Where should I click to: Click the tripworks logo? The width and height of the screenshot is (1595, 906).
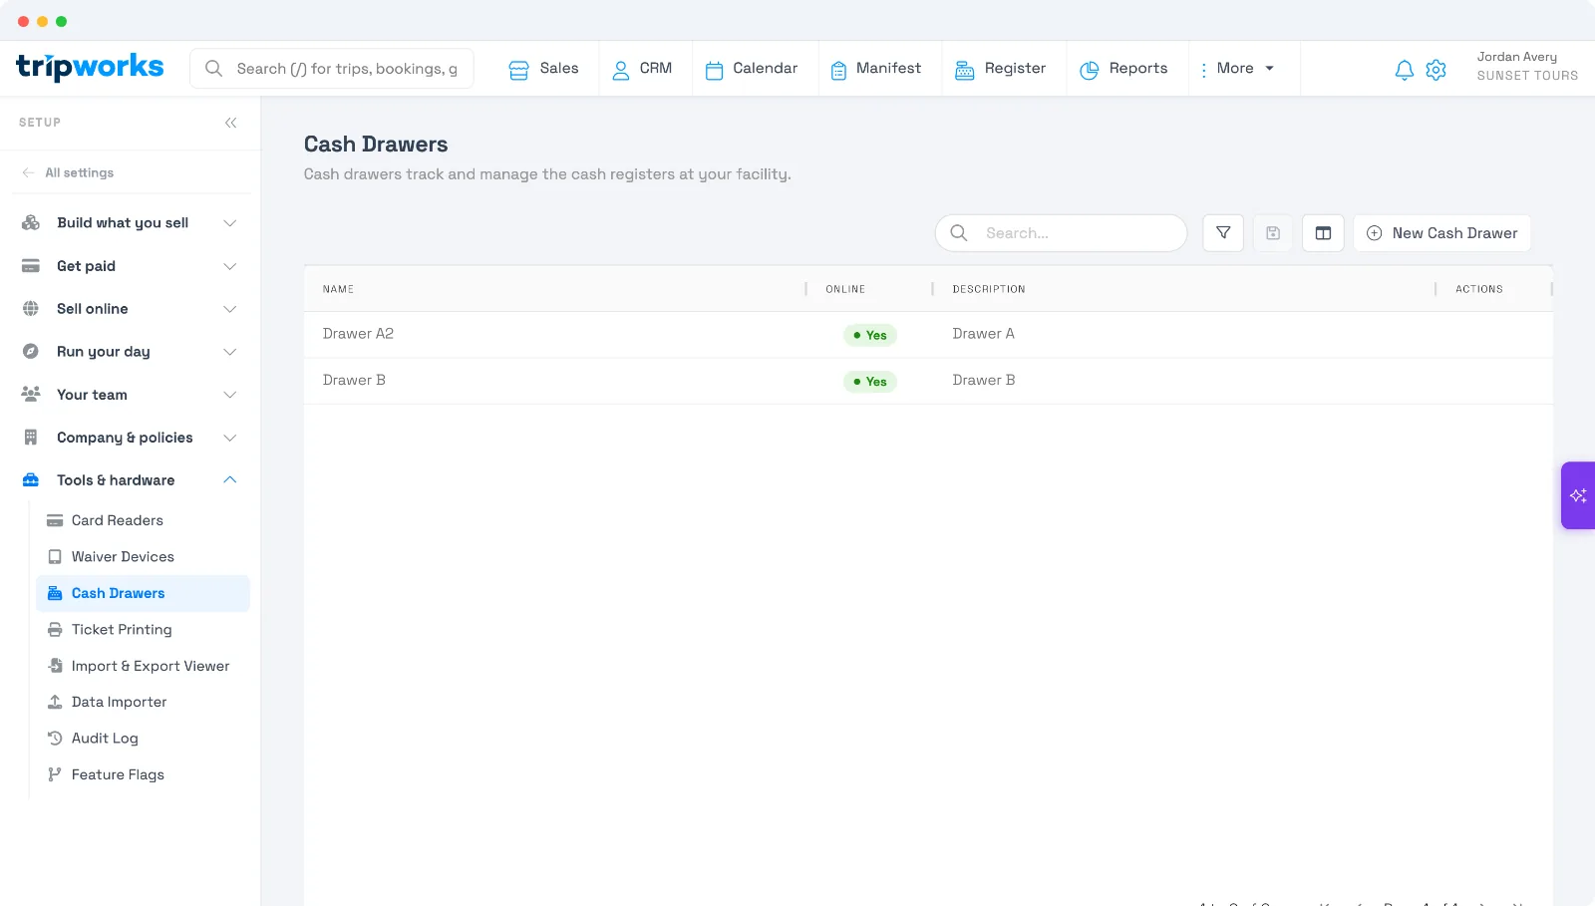[90, 67]
